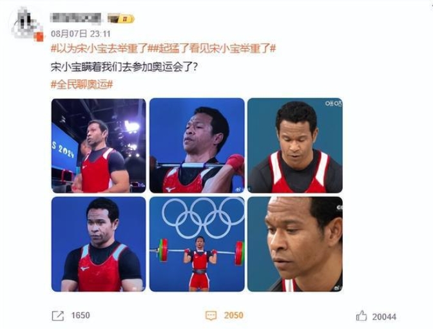Click the repost count 1650
This screenshot has width=433, height=329.
81,315
